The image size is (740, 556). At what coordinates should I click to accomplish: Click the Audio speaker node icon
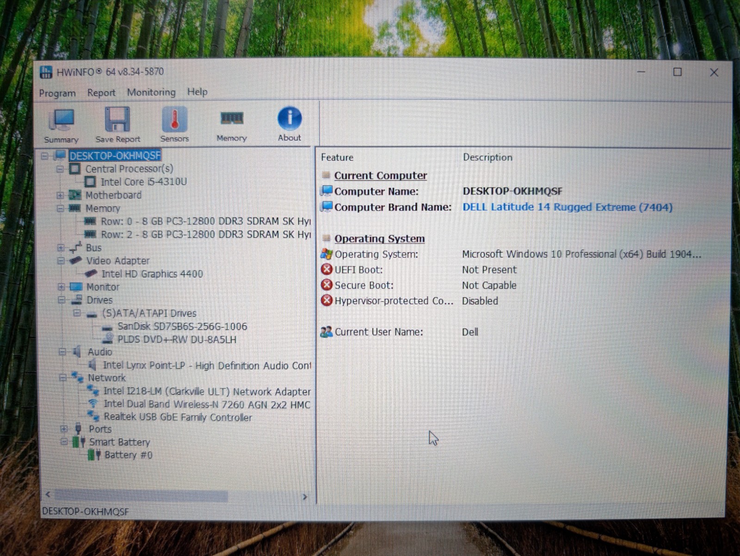click(77, 352)
